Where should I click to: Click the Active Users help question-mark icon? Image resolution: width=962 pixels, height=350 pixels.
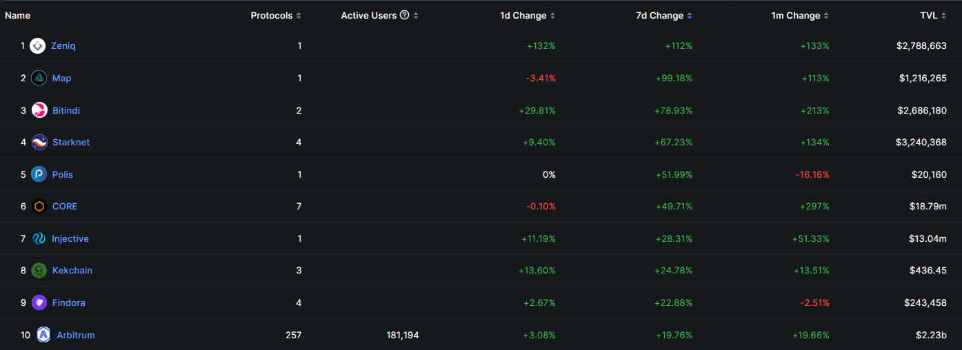(405, 15)
